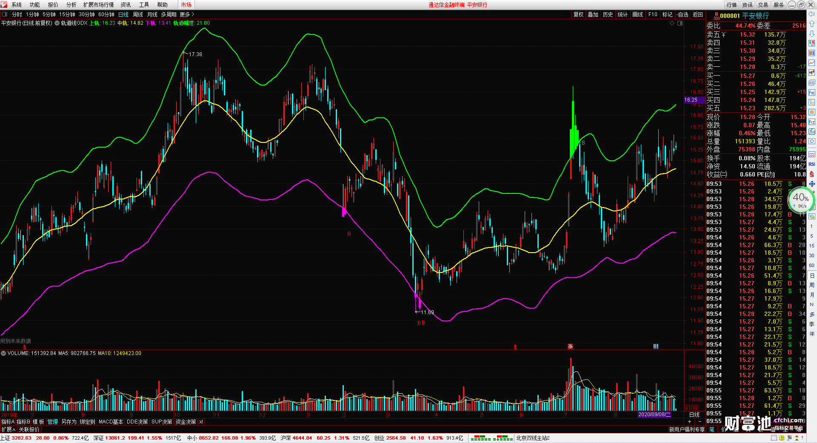The image size is (817, 443).
Task: Click the green refresh icon in sidebar
Action: point(812,216)
